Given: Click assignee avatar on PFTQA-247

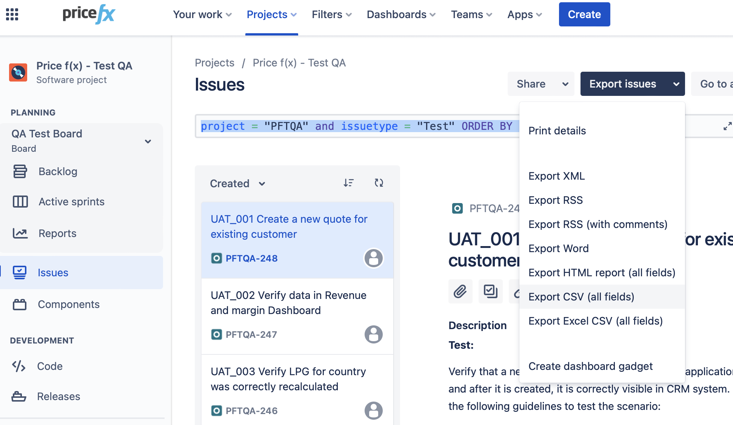Looking at the screenshot, I should [x=373, y=334].
